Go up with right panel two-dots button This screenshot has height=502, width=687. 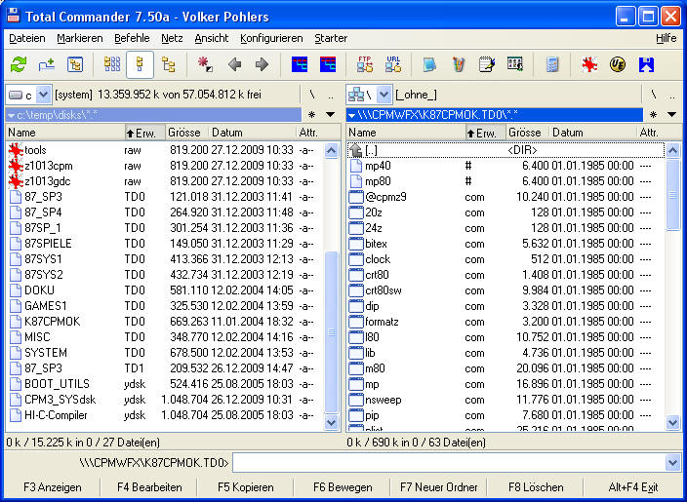coord(672,95)
